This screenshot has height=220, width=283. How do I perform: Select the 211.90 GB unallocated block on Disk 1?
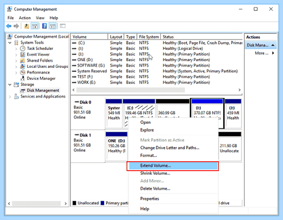tap(230, 146)
